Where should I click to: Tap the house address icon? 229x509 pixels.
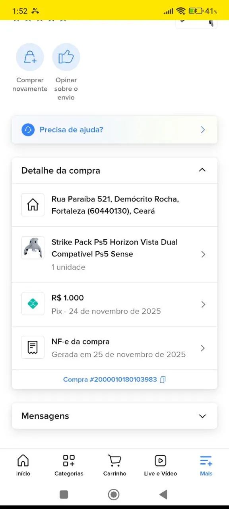pos(33,205)
